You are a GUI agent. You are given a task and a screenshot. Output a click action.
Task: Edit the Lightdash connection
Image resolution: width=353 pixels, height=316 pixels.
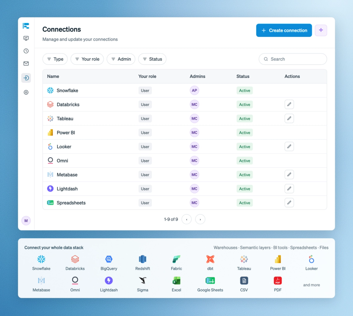pyautogui.click(x=289, y=189)
